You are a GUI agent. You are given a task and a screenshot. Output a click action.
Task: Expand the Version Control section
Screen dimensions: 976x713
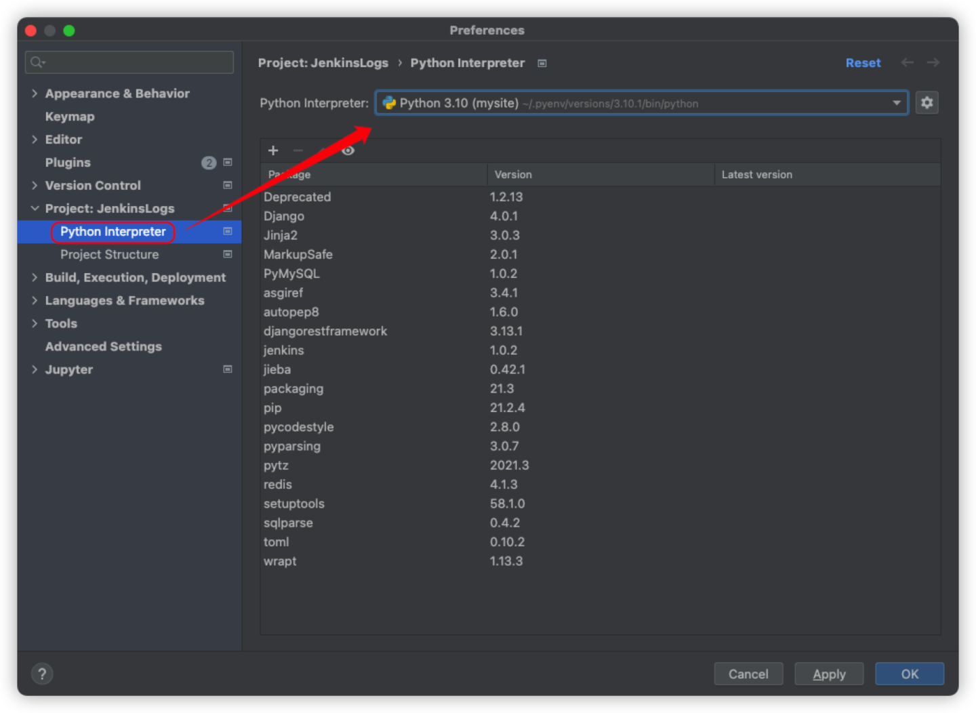pyautogui.click(x=35, y=186)
